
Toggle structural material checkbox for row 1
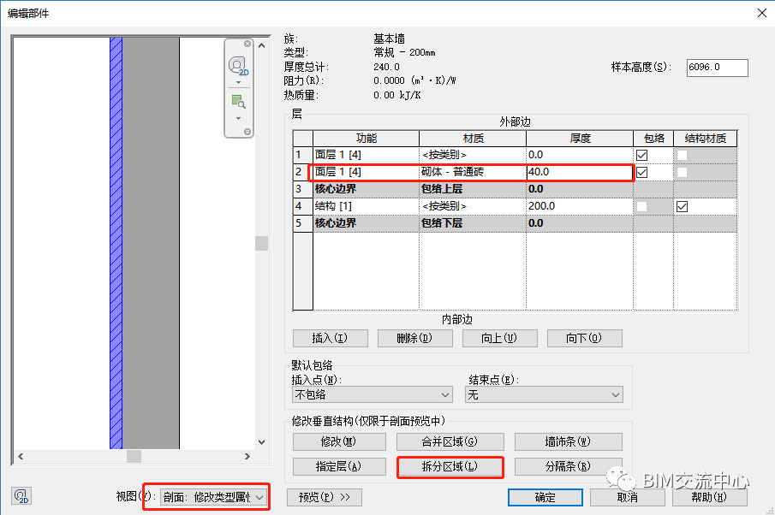point(682,155)
